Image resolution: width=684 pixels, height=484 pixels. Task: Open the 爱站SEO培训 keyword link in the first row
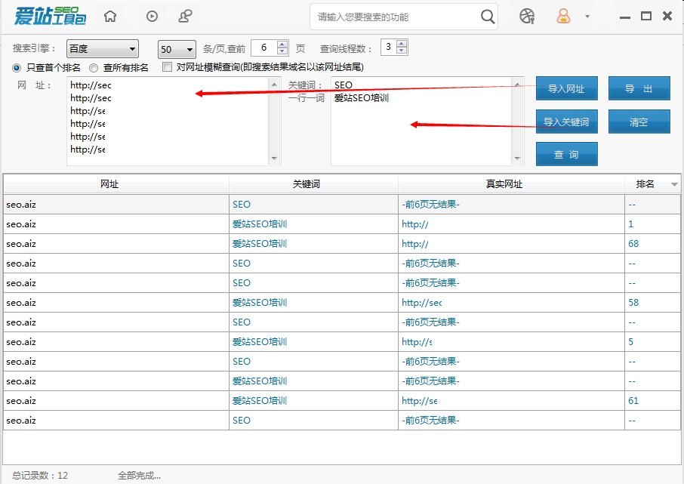[261, 224]
